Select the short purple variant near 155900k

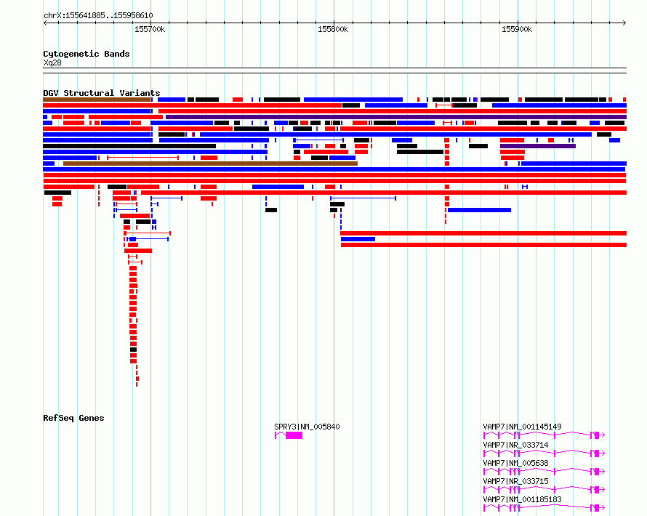(538, 146)
